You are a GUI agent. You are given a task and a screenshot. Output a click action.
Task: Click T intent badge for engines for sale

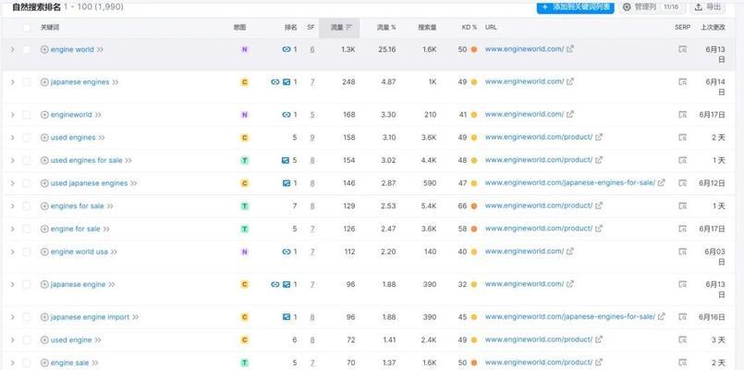(x=244, y=206)
